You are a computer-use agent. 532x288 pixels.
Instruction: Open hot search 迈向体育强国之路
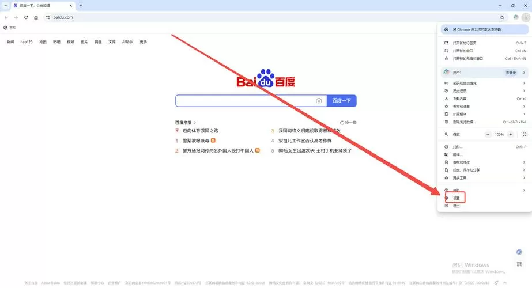click(x=200, y=131)
